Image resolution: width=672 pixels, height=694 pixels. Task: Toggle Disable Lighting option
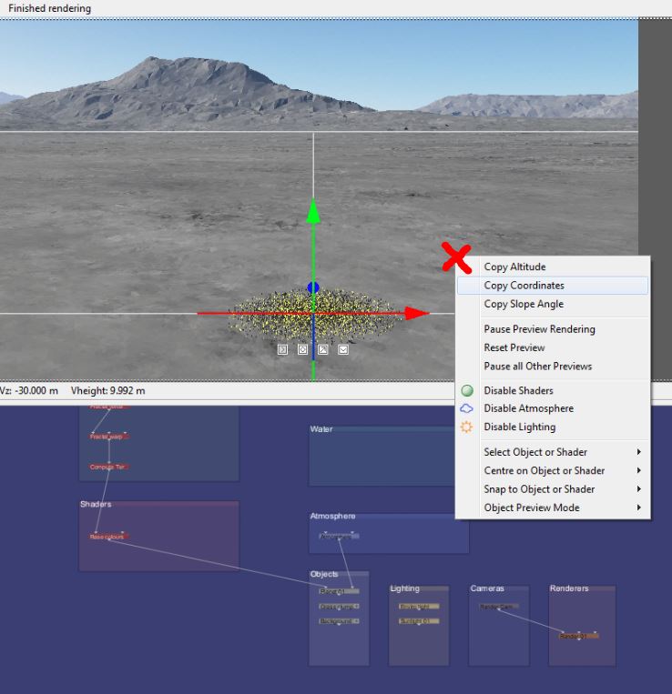553,427
